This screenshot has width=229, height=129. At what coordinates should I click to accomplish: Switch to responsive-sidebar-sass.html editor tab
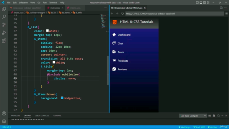point(26,8)
